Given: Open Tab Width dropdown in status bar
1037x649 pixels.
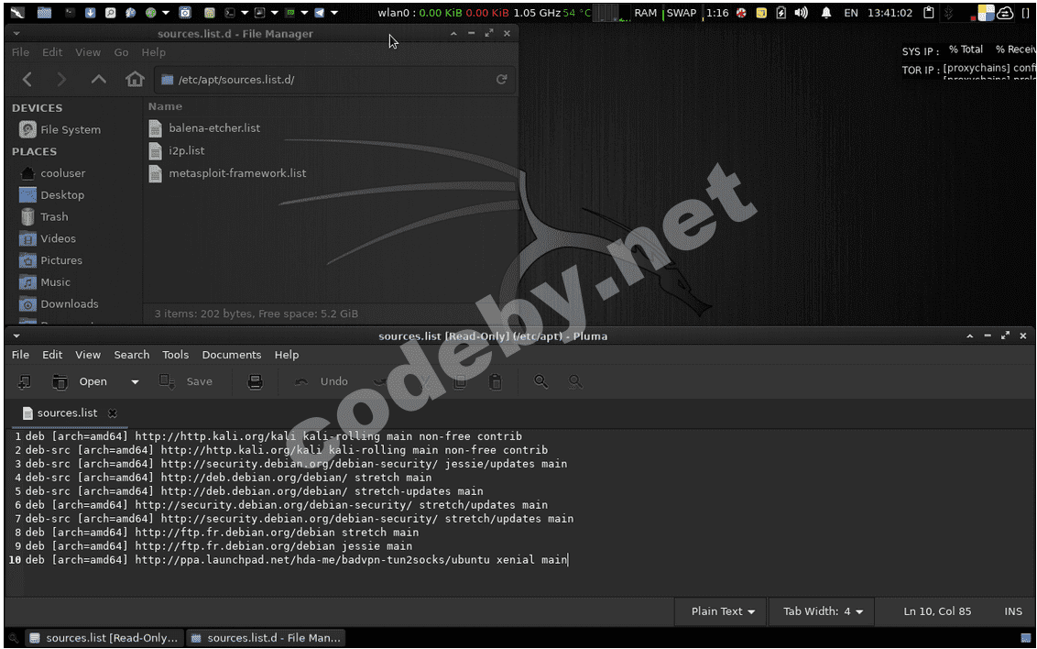Looking at the screenshot, I should pyautogui.click(x=823, y=611).
